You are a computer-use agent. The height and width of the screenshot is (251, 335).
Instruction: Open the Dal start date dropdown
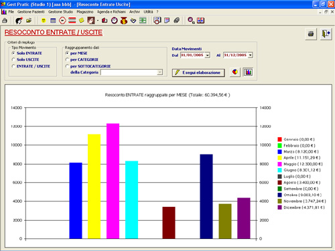point(208,55)
